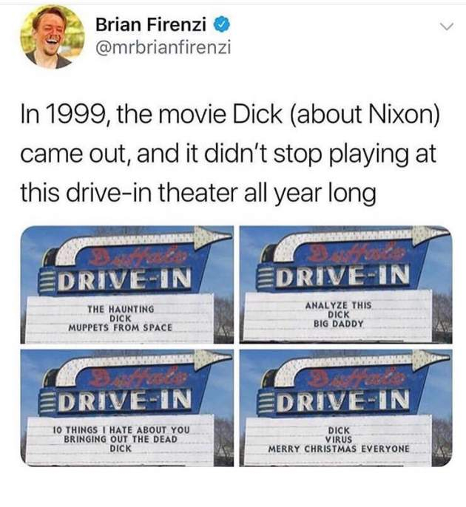Viewport: 466px width, 507px height.
Task: Tap red script logo in Analyze This photo
Action: 356,253
